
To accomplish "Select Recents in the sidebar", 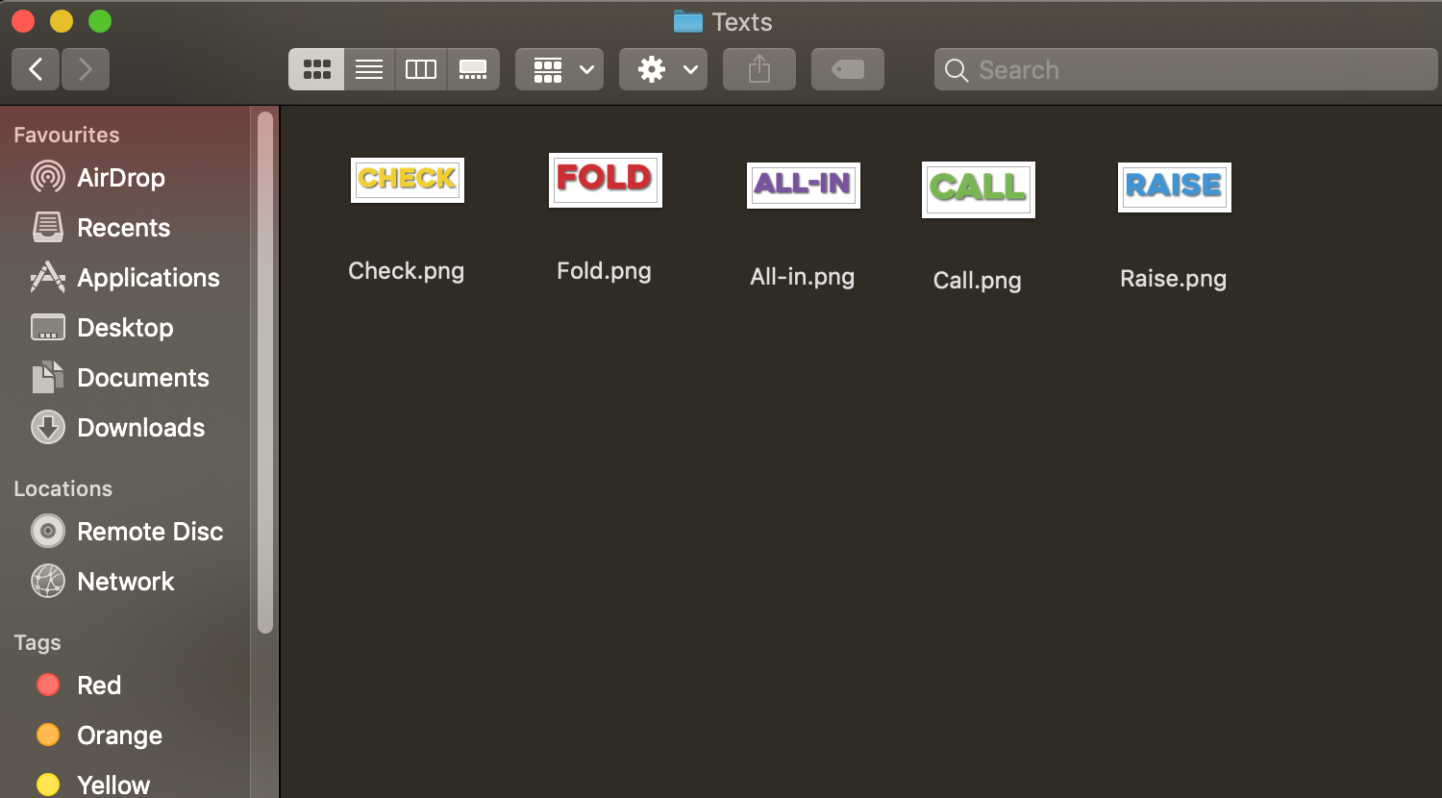I will click(123, 228).
